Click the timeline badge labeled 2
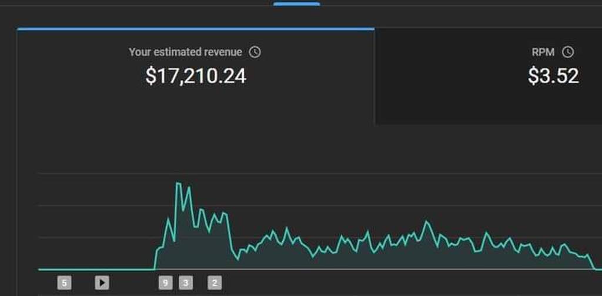Screen dimensions: 602x296 click(215, 283)
